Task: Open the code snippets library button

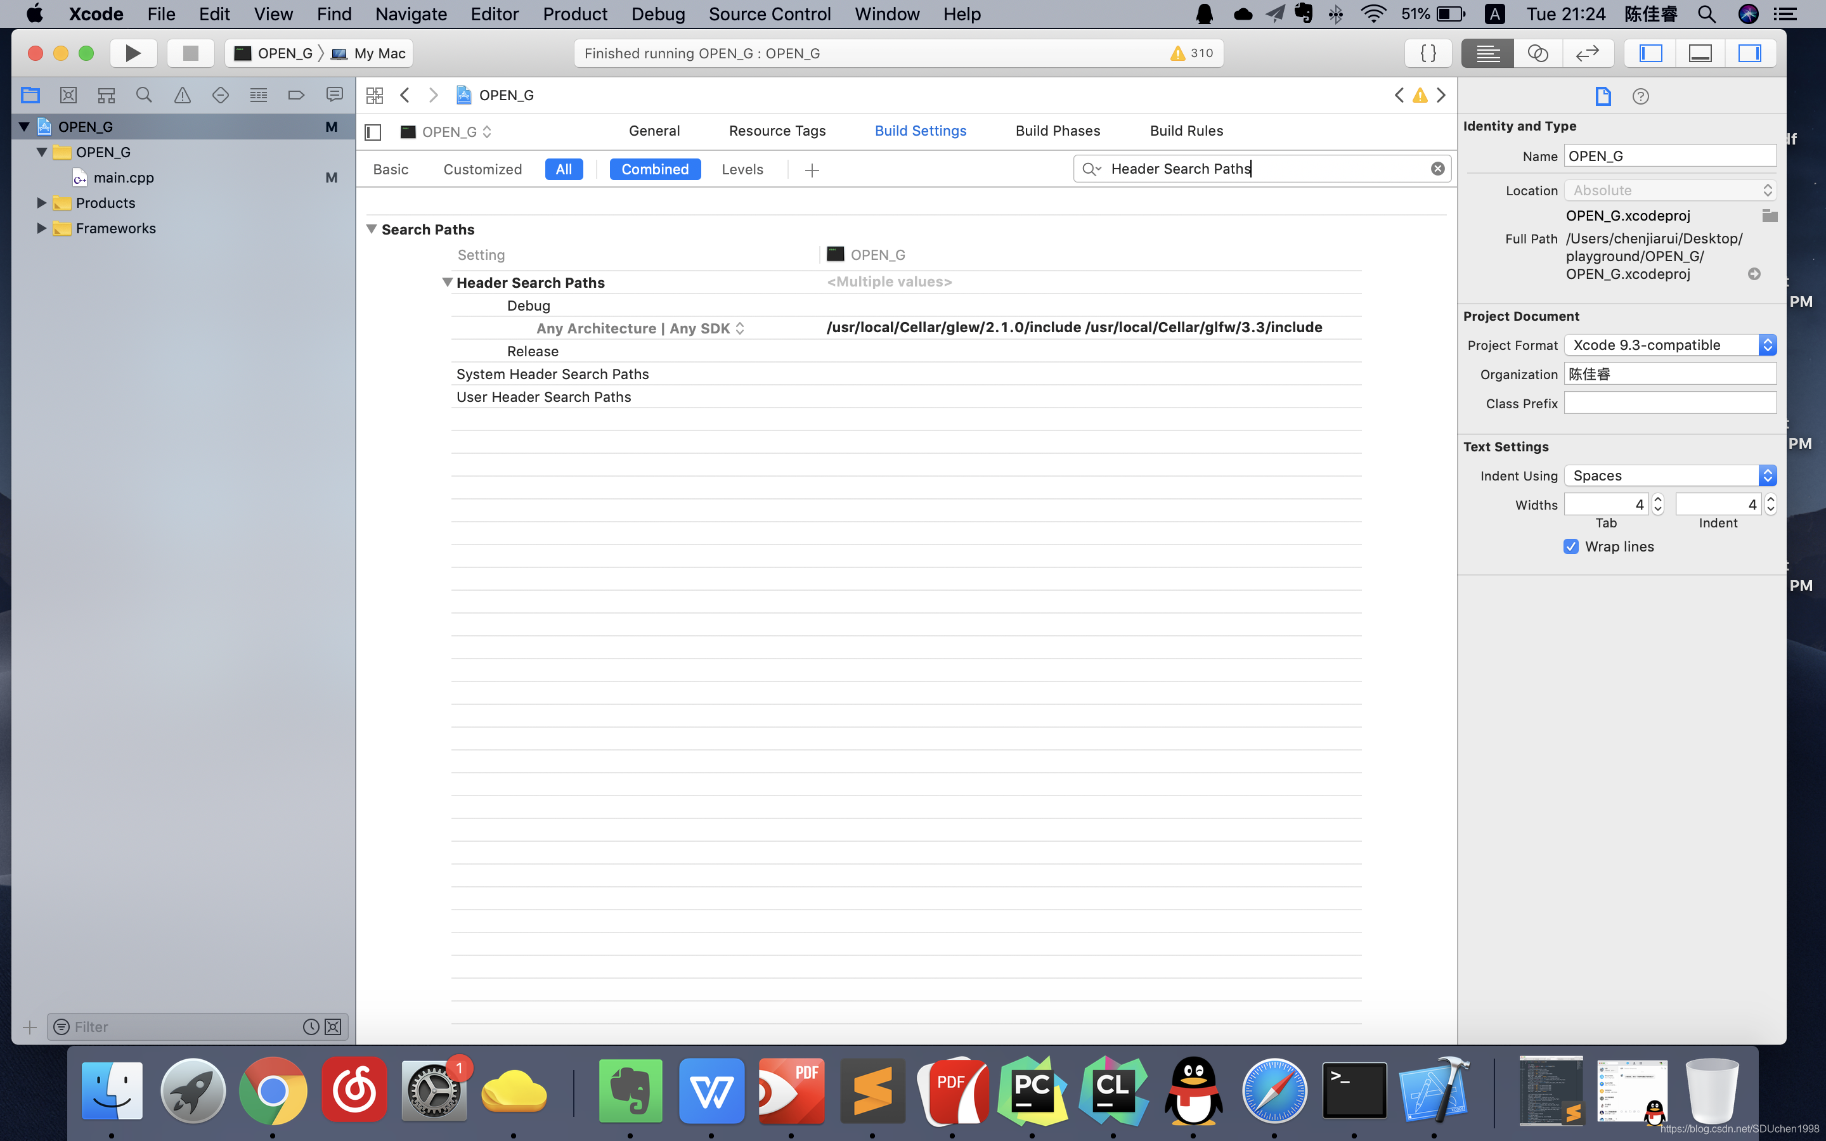Action: [1428, 53]
